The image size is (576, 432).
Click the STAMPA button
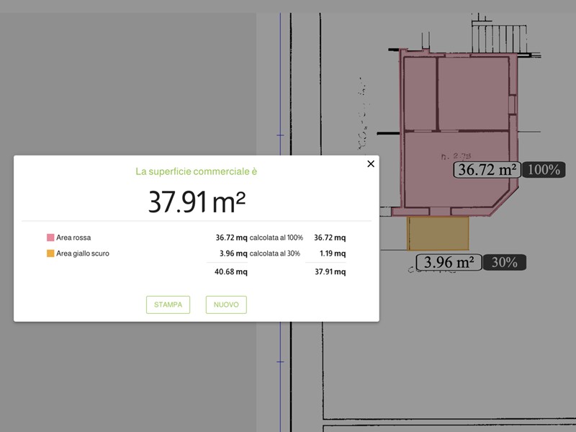point(168,305)
